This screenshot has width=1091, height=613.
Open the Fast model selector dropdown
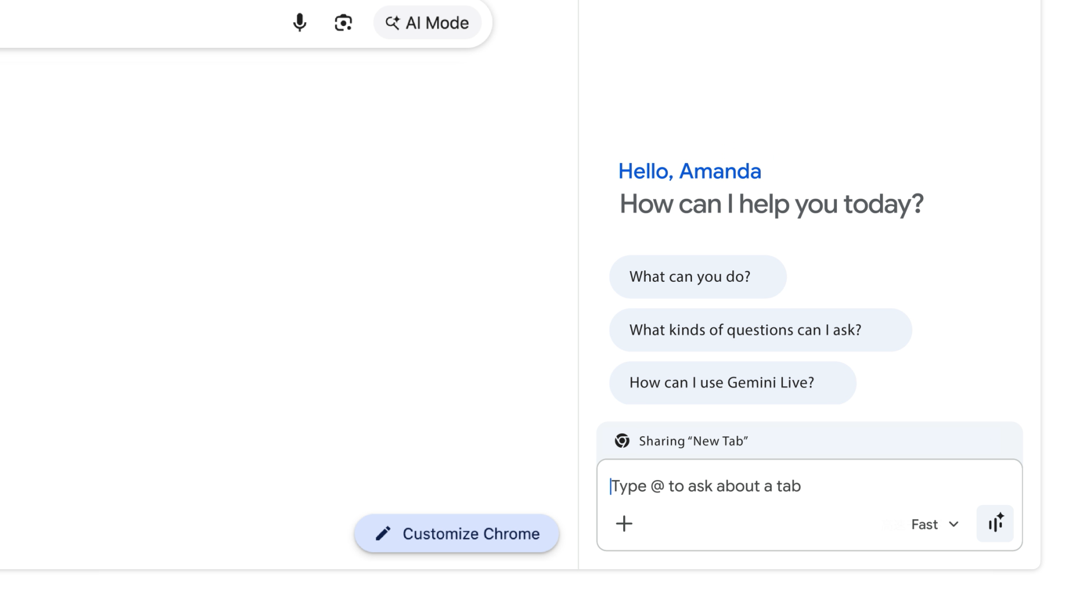pos(924,524)
